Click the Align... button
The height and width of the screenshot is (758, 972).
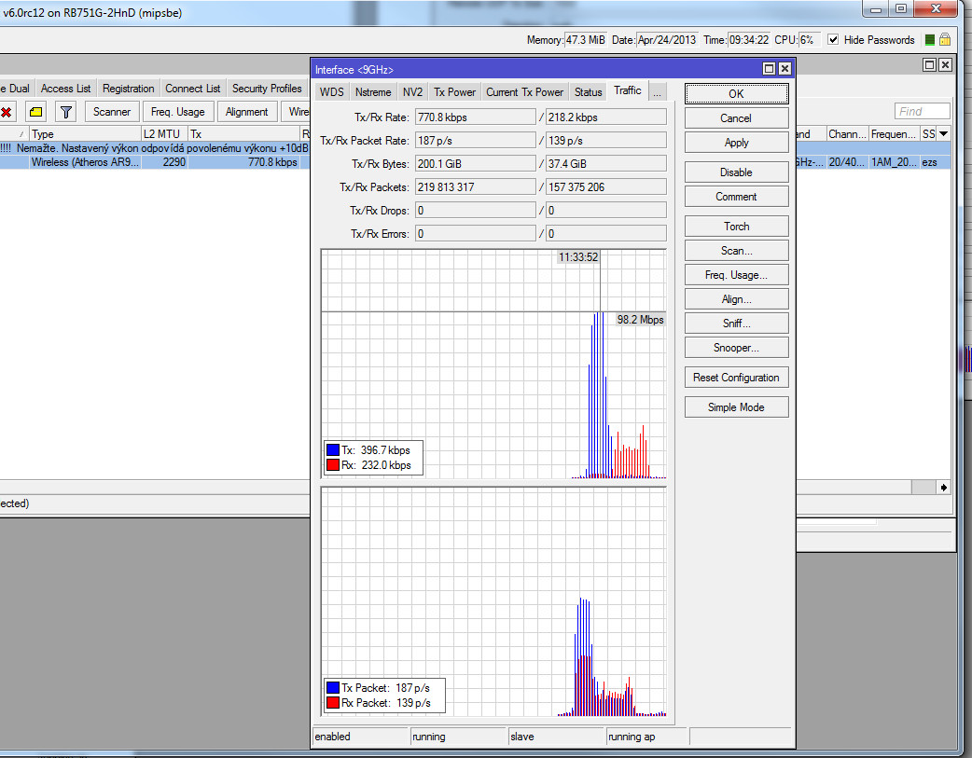(x=736, y=298)
